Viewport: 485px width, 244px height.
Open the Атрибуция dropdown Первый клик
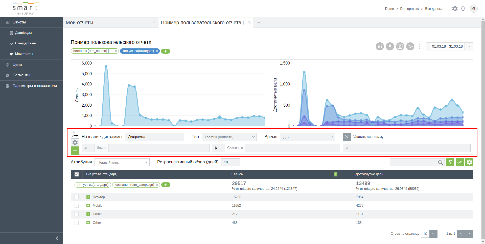pyautogui.click(x=122, y=162)
